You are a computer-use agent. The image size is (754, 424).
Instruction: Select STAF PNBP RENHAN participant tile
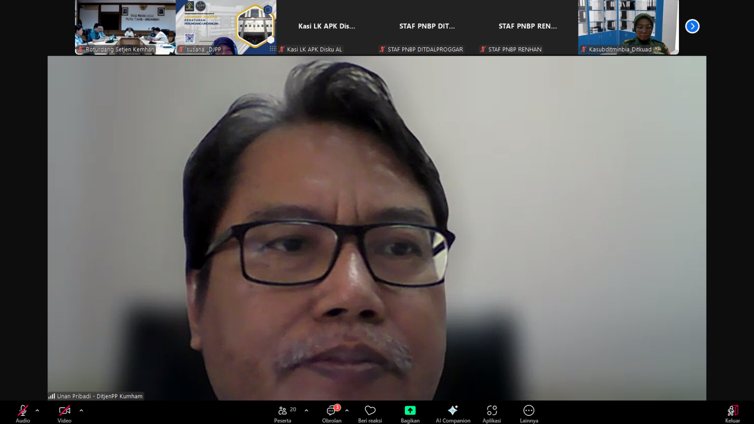click(x=528, y=27)
